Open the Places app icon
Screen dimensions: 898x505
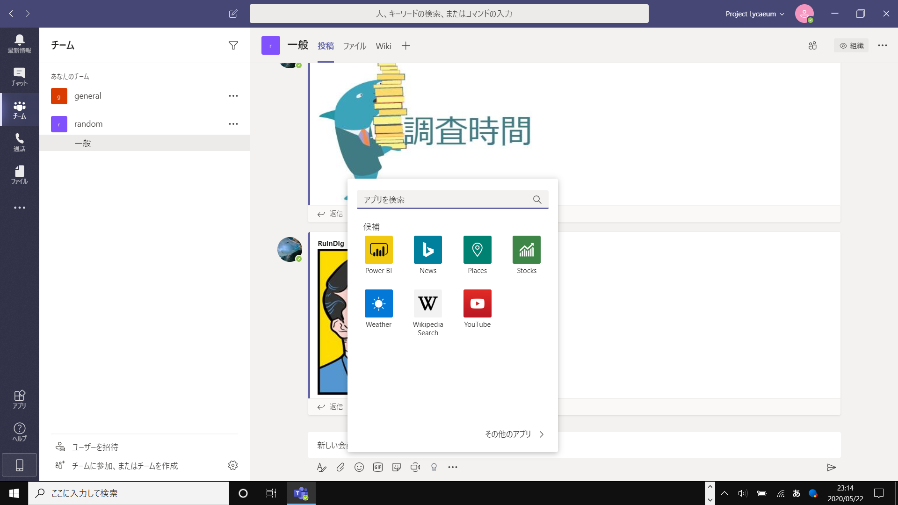(x=477, y=250)
